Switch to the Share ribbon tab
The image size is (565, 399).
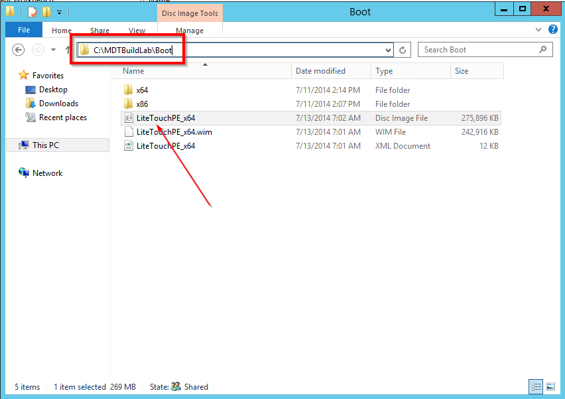tap(100, 31)
